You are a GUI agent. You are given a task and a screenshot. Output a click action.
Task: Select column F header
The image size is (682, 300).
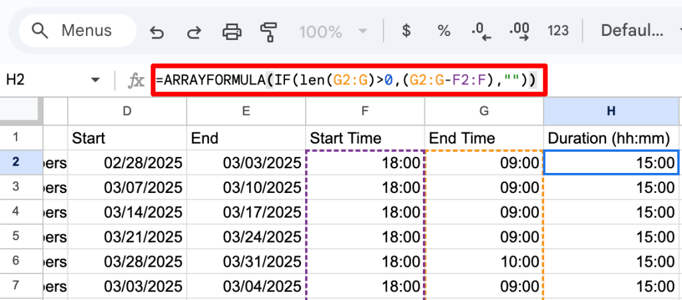[365, 111]
